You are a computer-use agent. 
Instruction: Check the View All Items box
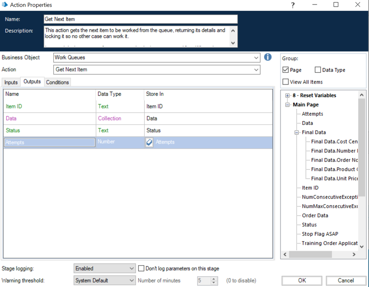point(286,82)
